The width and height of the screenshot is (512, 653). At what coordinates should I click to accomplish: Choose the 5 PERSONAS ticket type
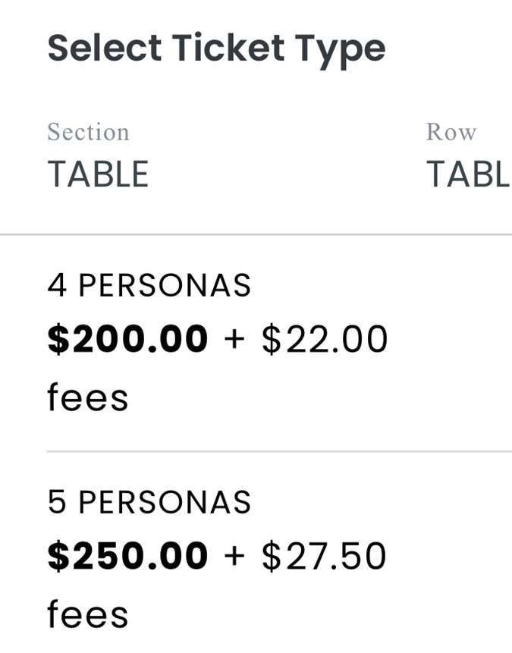point(149,503)
